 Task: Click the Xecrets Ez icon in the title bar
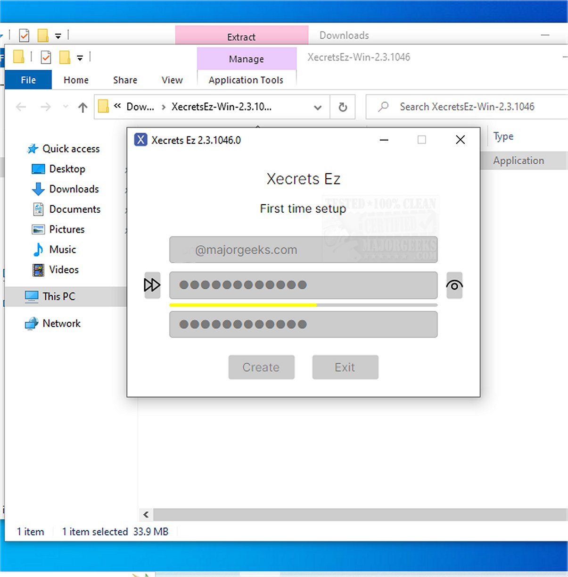(140, 140)
